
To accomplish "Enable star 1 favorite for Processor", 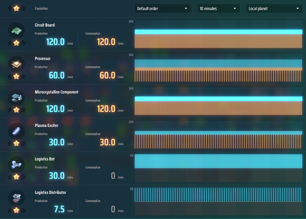I will [x=10, y=76].
